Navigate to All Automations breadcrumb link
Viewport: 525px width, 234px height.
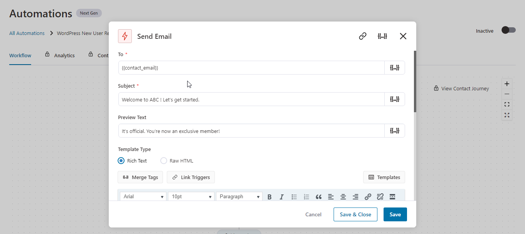click(x=27, y=33)
